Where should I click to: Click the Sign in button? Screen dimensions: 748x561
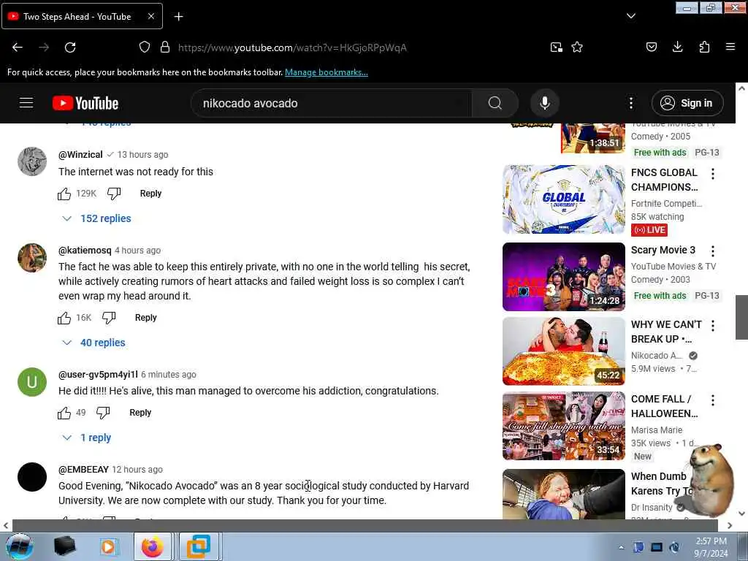[687, 103]
